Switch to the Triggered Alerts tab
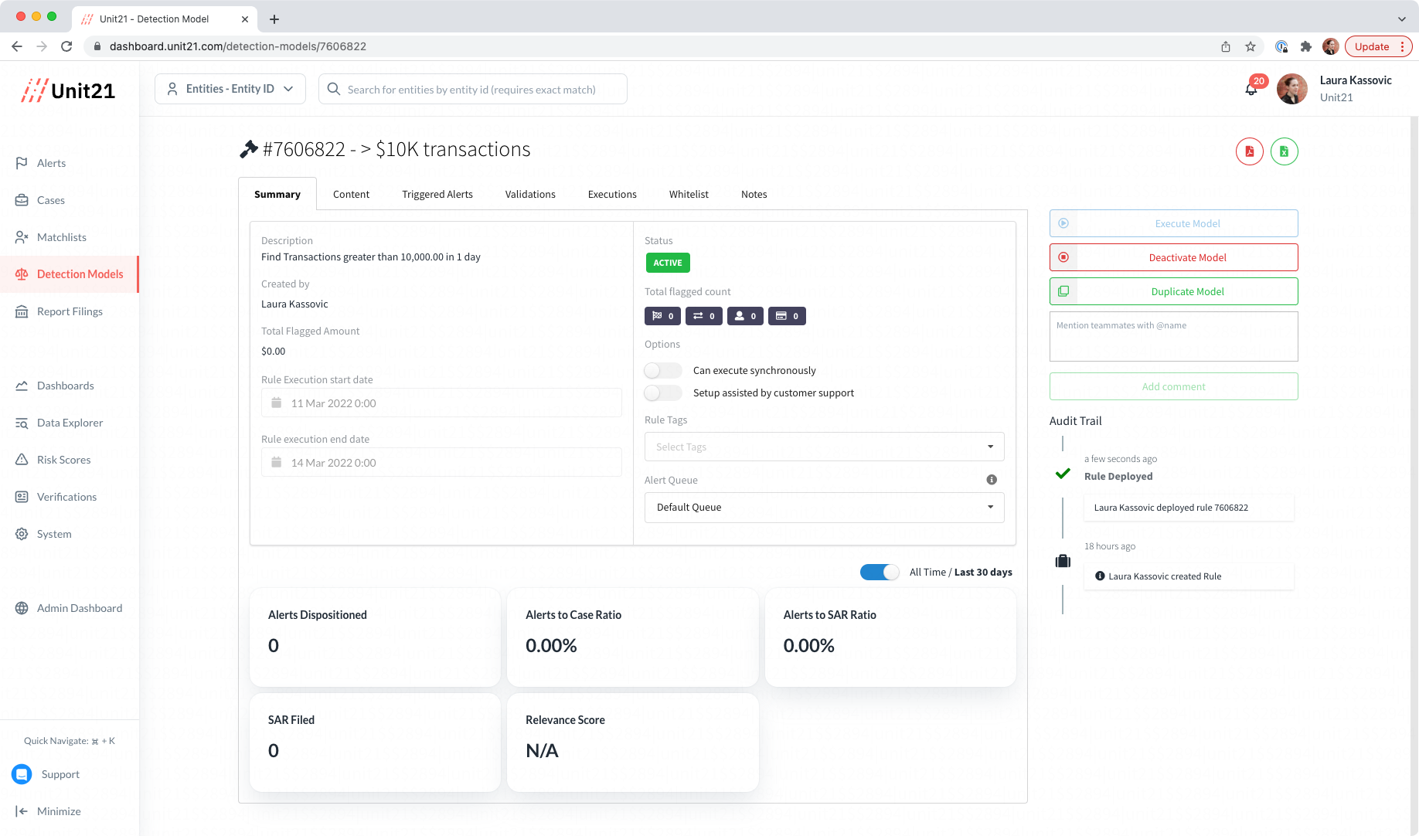1419x836 pixels. pos(437,194)
